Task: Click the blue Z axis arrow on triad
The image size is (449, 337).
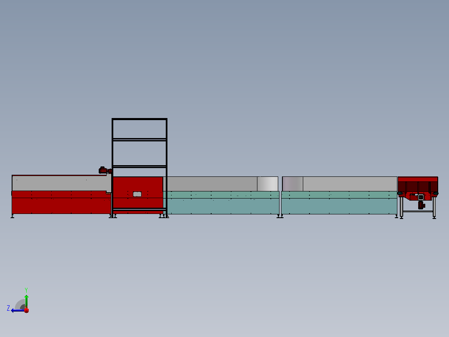Action: point(17,310)
